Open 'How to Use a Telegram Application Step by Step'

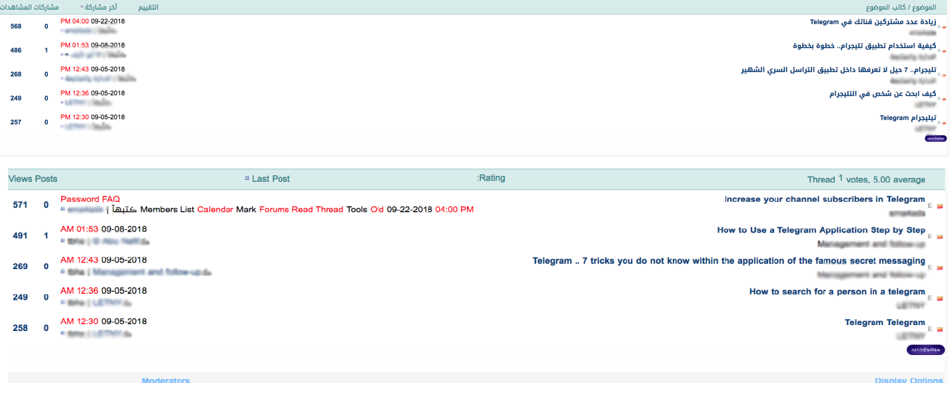pos(821,230)
